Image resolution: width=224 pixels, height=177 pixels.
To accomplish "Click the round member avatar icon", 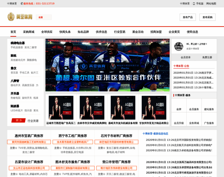I will (x=179, y=46).
